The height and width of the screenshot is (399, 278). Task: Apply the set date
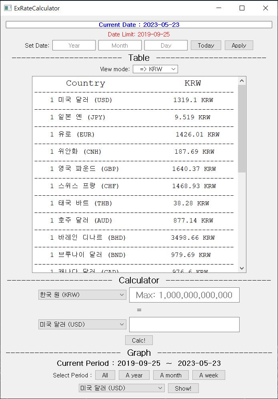click(x=239, y=45)
